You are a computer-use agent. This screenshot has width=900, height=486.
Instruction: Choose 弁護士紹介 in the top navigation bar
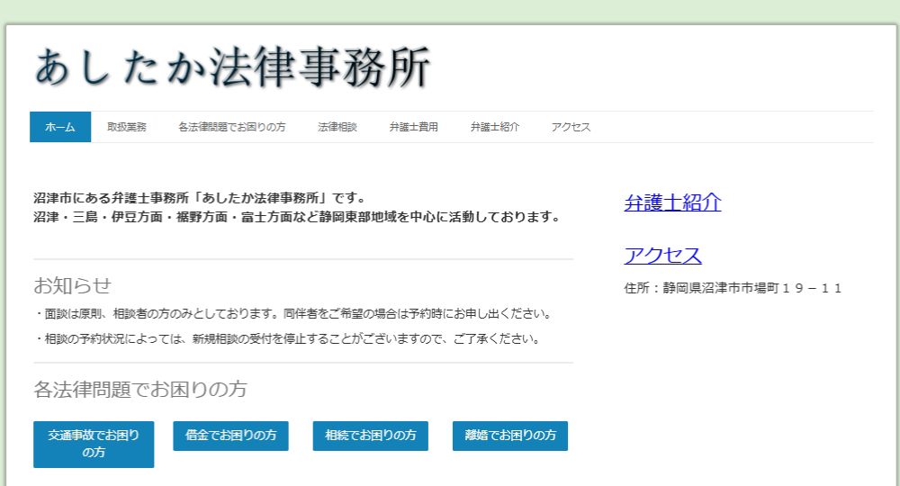pyautogui.click(x=494, y=127)
